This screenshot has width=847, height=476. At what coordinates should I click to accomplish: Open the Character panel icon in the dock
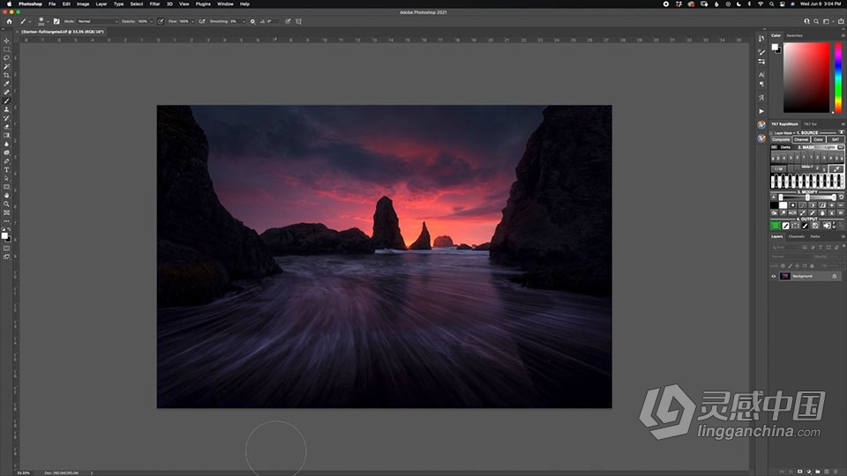click(x=761, y=74)
